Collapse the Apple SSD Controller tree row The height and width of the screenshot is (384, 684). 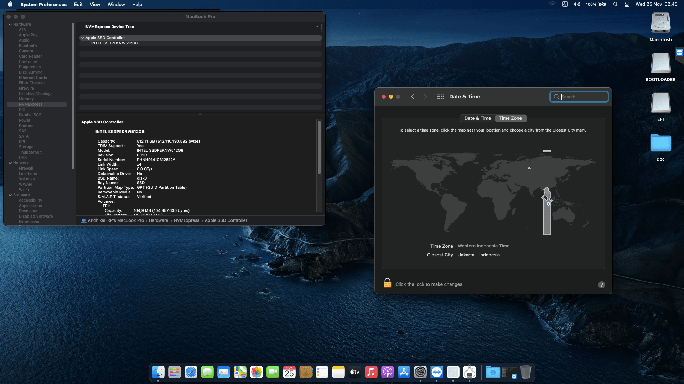pyautogui.click(x=83, y=38)
